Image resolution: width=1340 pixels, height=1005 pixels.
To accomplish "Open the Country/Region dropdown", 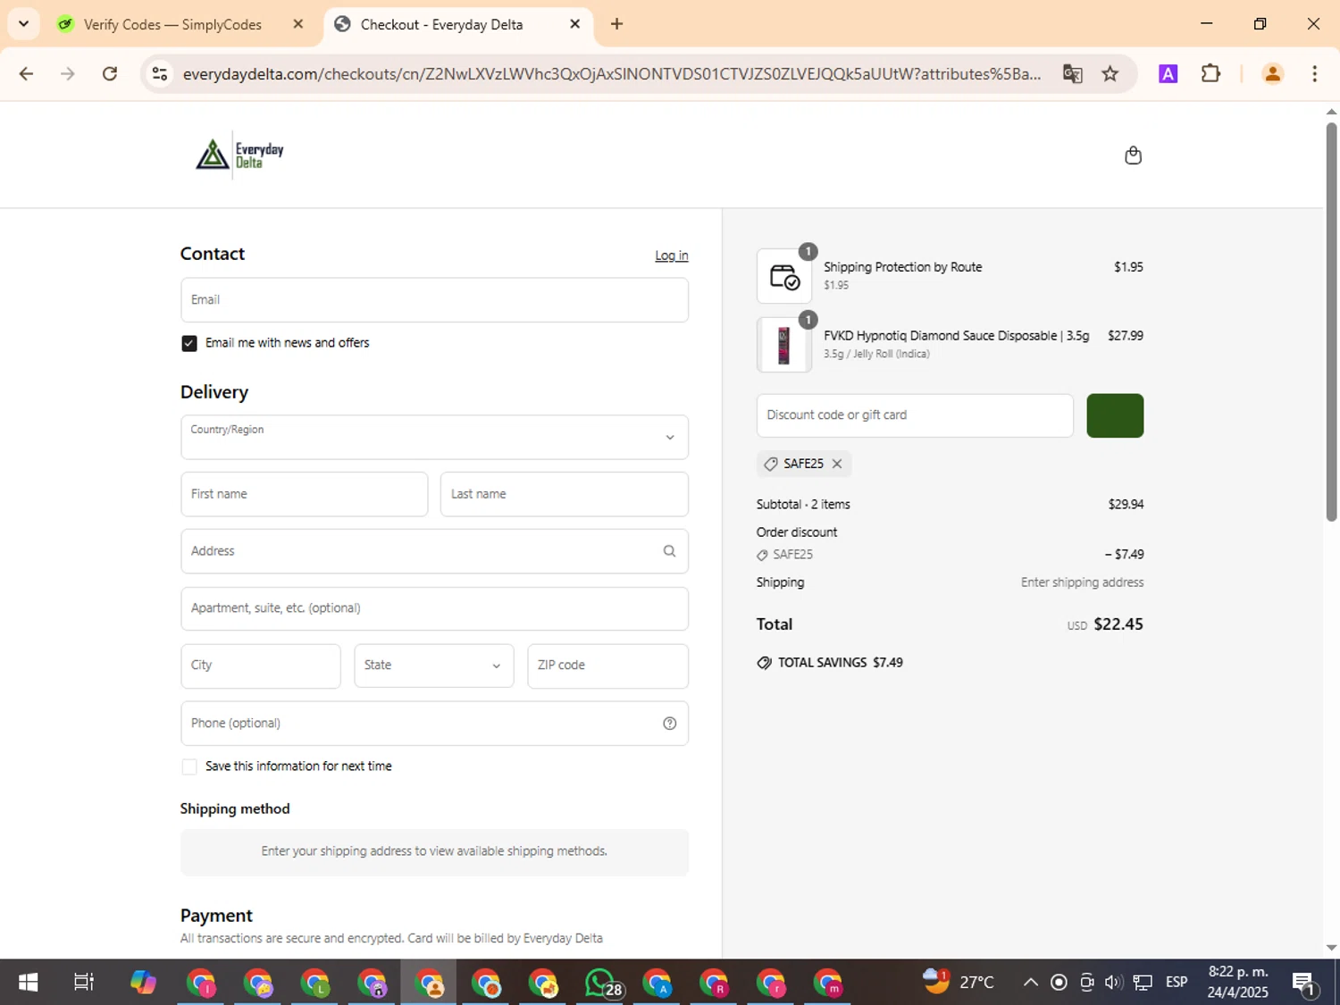I will pyautogui.click(x=434, y=437).
